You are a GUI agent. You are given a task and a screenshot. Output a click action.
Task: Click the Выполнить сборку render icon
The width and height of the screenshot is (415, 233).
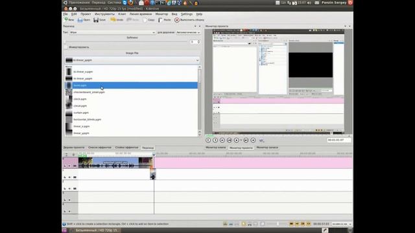coord(177,20)
